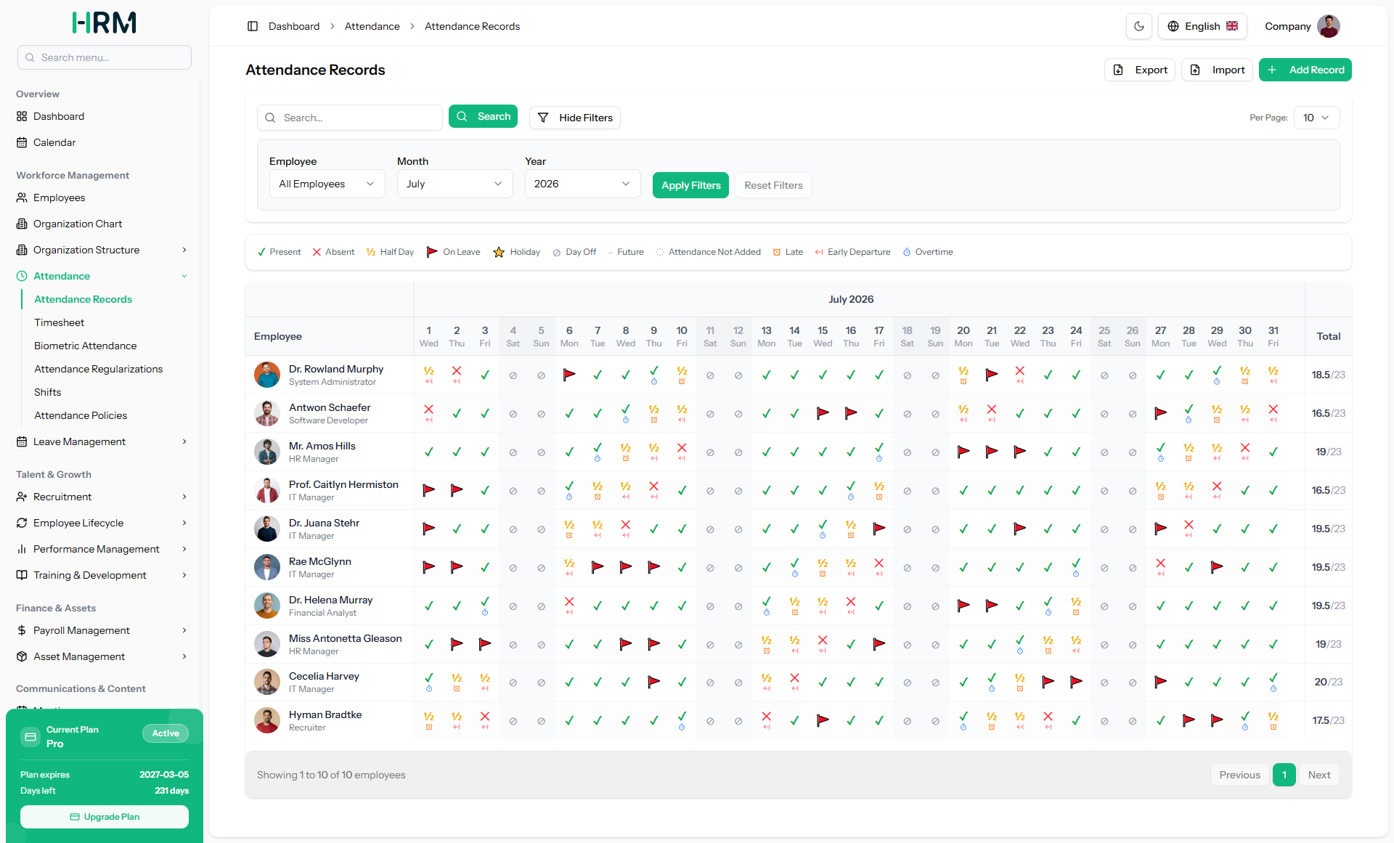Viewport: 1394px width, 843px height.
Task: Open Timesheet submenu item
Action: point(60,322)
